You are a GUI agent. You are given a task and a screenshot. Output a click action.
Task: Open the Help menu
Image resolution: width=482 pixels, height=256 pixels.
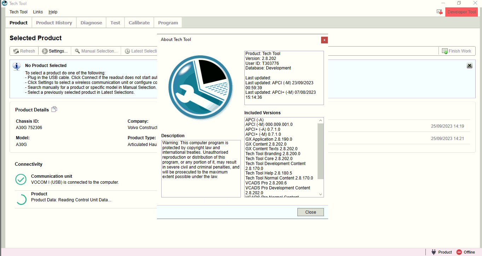(x=53, y=12)
